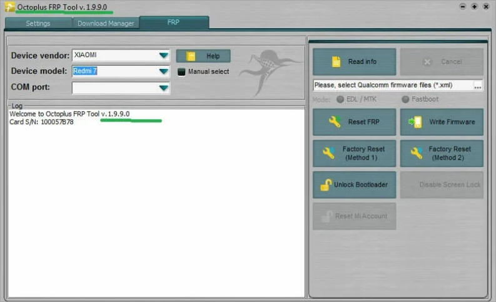Click the Unlock Bootloader label

(x=361, y=185)
